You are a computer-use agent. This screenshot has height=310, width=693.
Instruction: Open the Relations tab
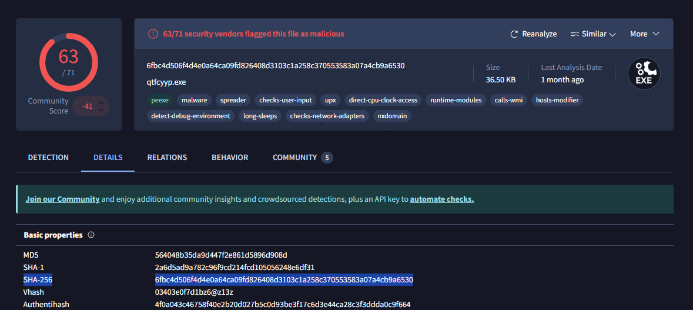coord(167,158)
